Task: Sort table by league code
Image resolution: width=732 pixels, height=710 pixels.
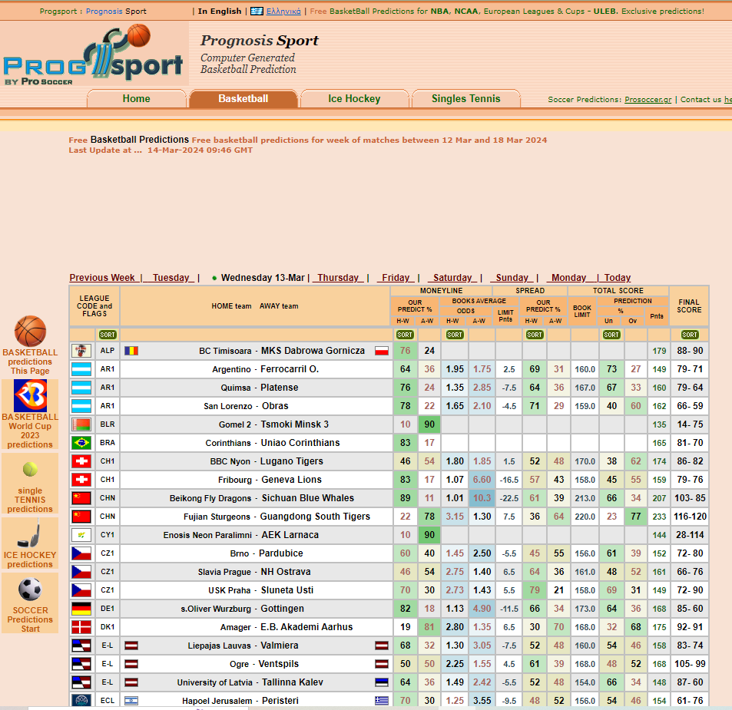Action: point(108,335)
